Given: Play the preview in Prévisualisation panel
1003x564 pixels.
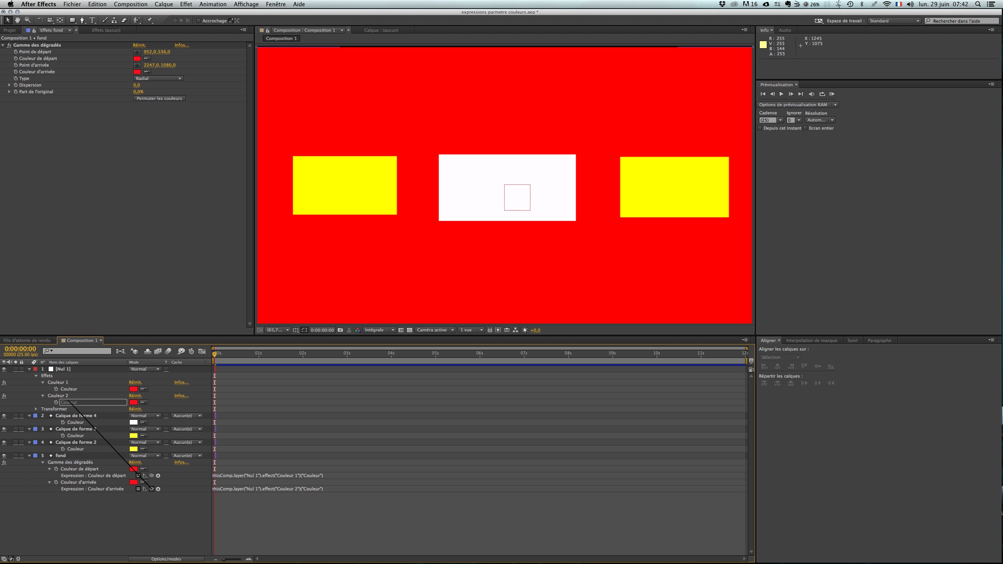Looking at the screenshot, I should (x=781, y=94).
